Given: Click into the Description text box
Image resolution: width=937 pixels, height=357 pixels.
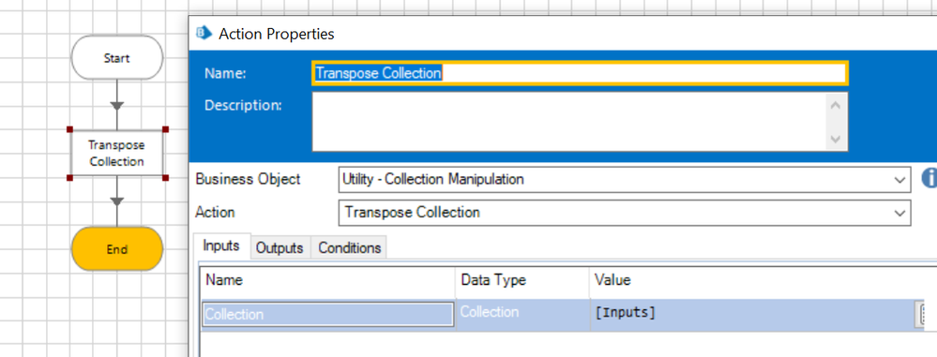Looking at the screenshot, I should click(569, 122).
